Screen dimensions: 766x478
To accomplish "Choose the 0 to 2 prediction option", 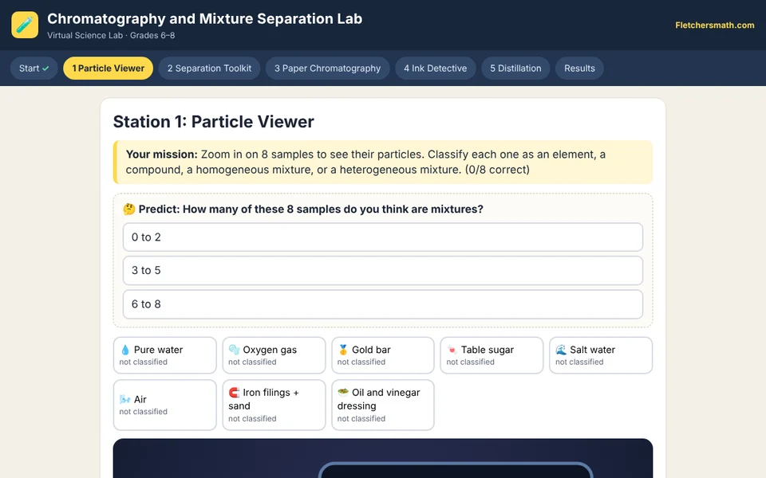I will pyautogui.click(x=382, y=237).
